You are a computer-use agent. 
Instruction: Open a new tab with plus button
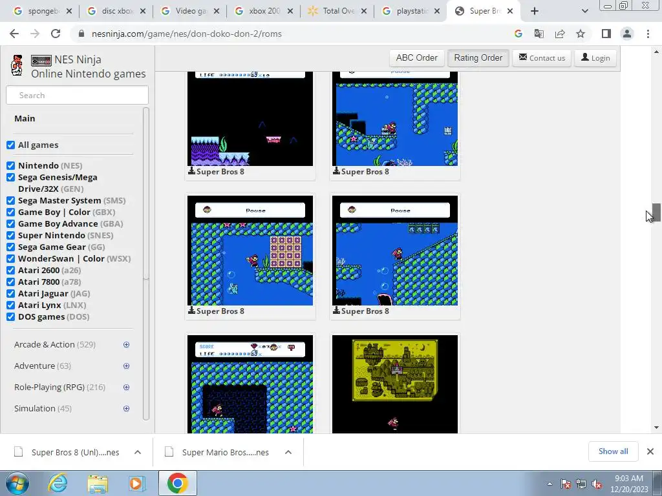click(x=535, y=11)
